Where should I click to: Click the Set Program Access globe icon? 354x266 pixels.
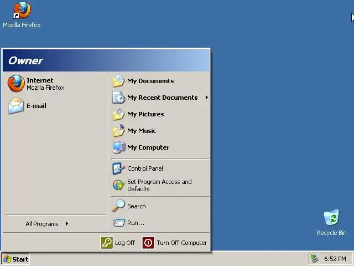pos(118,185)
